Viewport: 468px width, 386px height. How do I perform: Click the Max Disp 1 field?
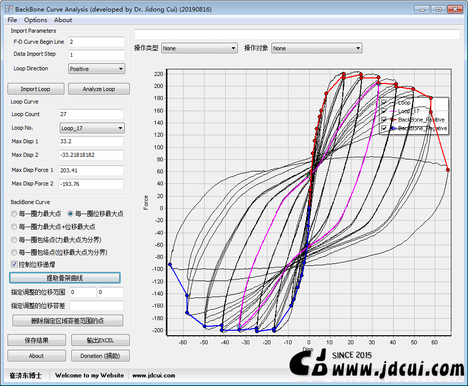[x=91, y=141]
